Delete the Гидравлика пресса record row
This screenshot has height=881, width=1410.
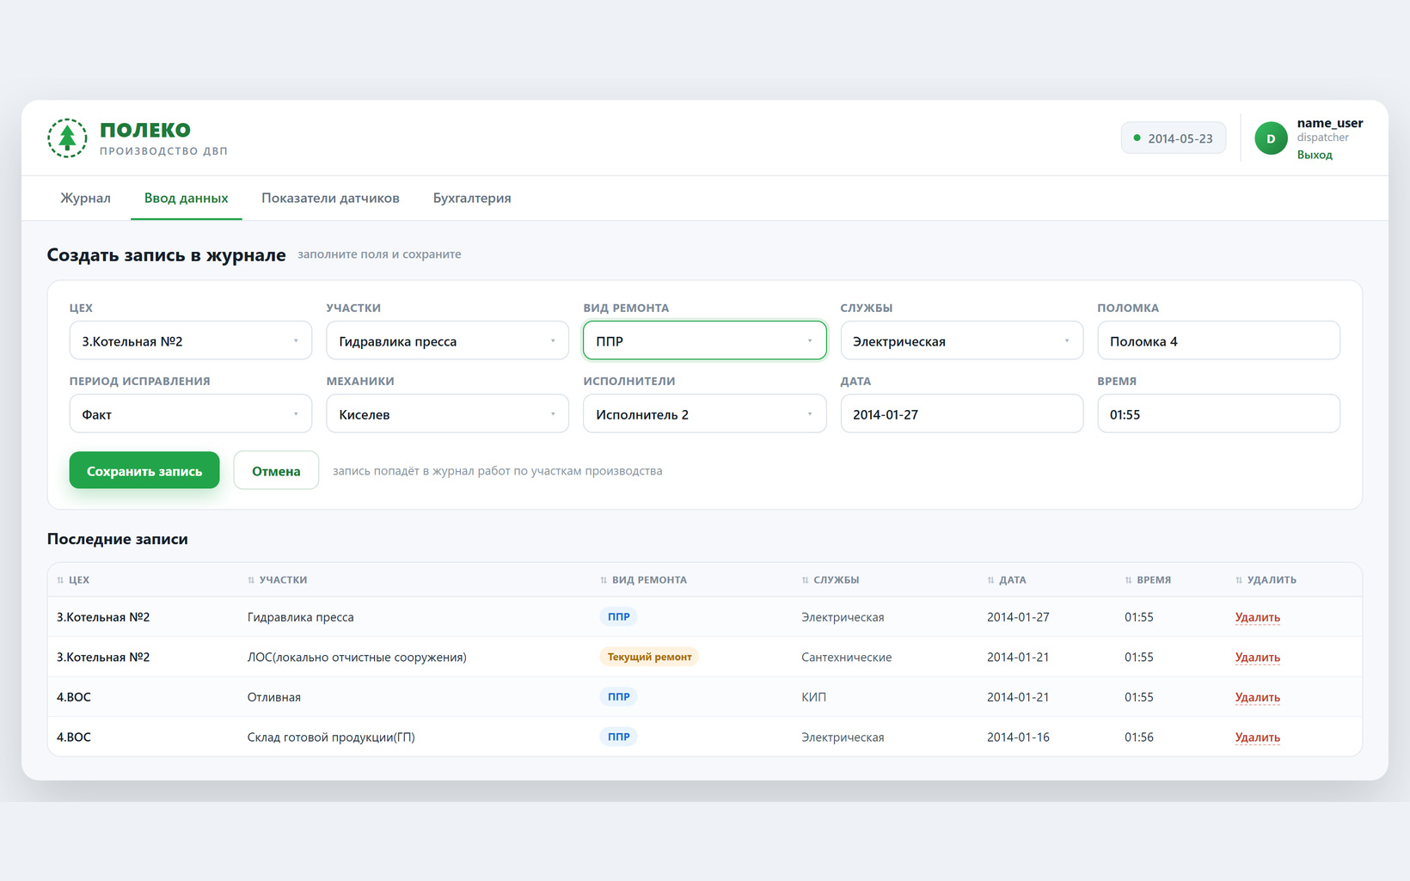tap(1257, 617)
